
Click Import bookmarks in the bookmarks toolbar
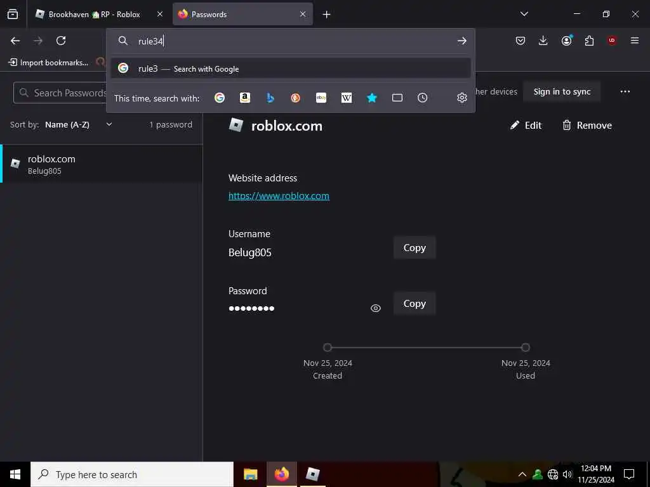48,63
